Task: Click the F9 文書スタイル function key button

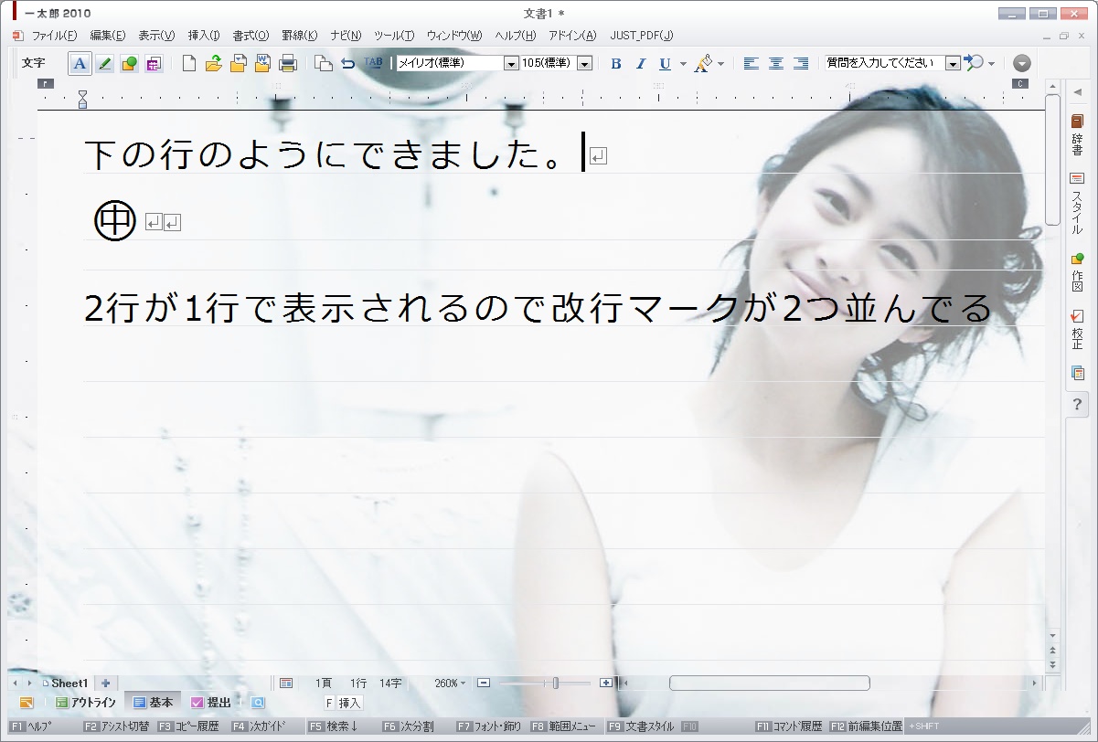Action: click(641, 726)
